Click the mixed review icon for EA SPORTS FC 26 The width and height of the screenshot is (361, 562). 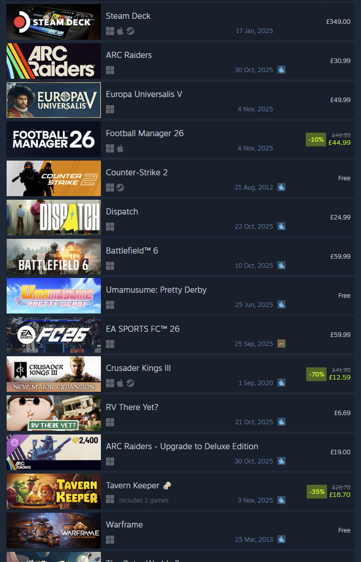[x=281, y=344]
